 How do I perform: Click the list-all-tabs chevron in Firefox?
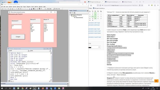(x=143, y=2)
